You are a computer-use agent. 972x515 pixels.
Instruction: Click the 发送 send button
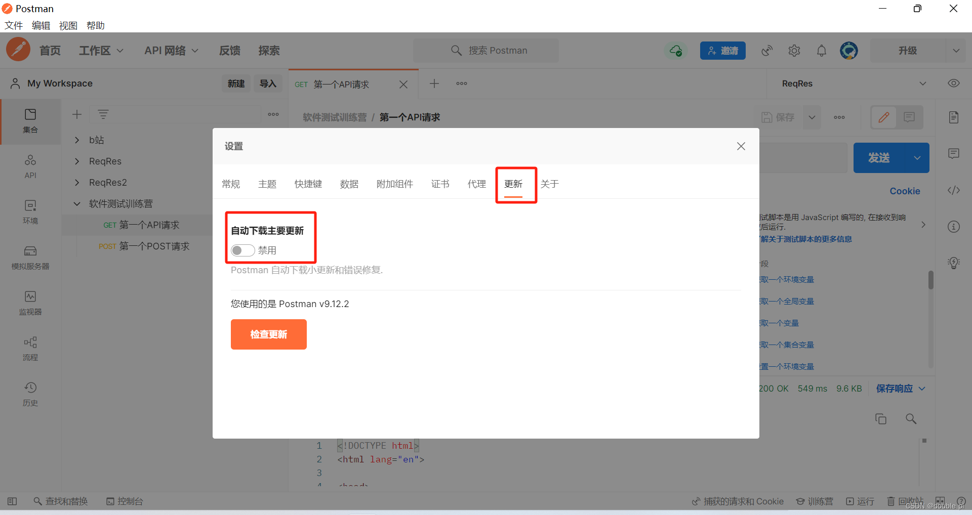pyautogui.click(x=879, y=158)
